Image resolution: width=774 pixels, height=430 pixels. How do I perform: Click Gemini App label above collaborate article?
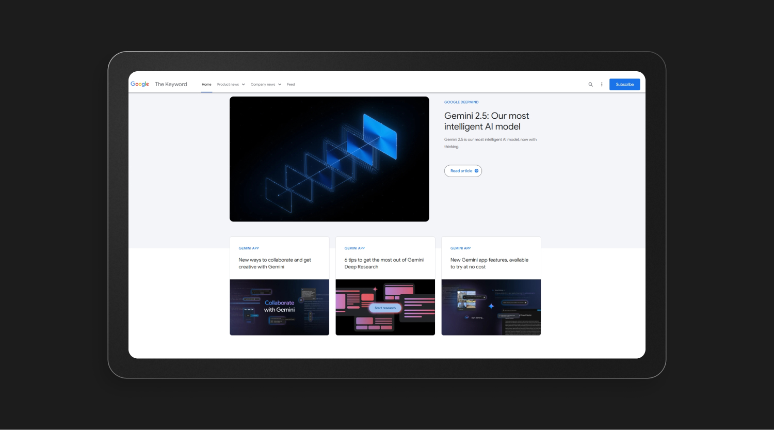point(249,248)
